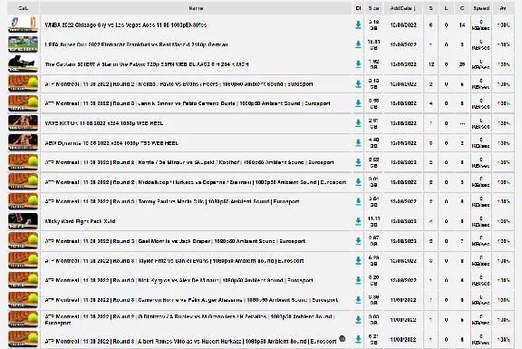This screenshot has height=349, width=522.
Task: Open the AEW Dynamite 10 08 2022 link
Action: 111,143
